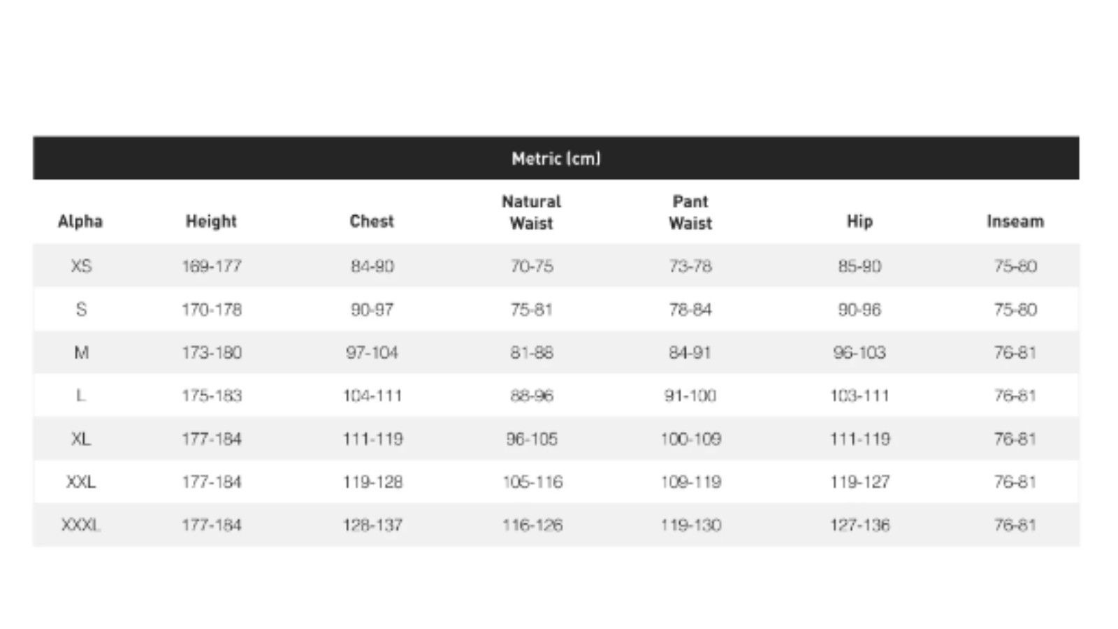This screenshot has width=1118, height=629.
Task: Select the Inseam column header
Action: coord(1015,222)
